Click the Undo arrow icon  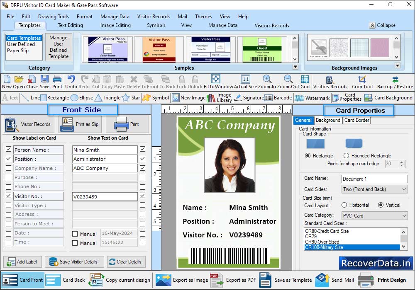[x=71, y=79]
